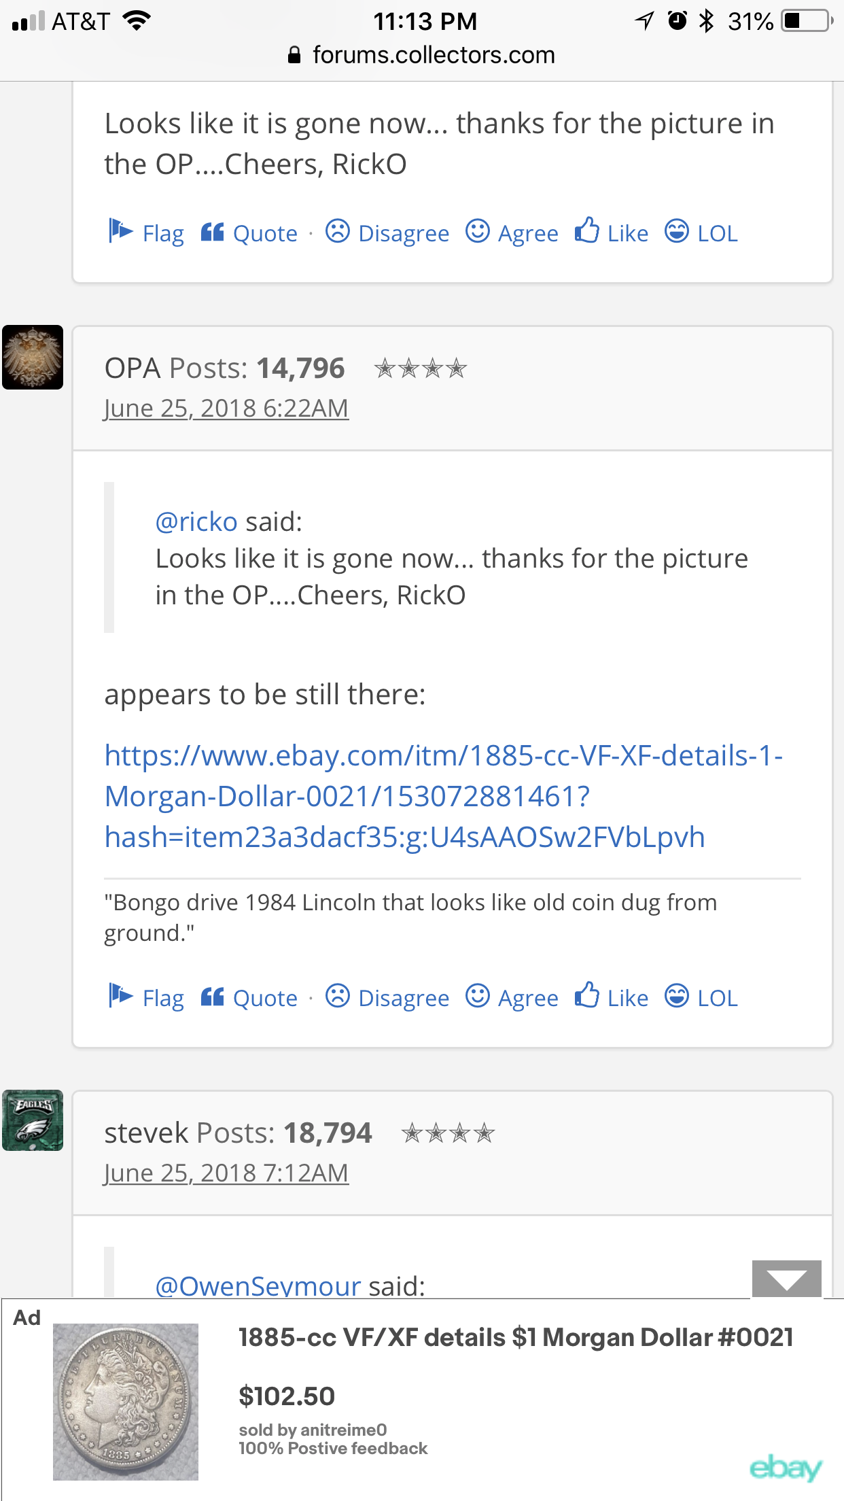View OPA's eagle avatar profile
Screen dimensions: 844x1501
click(33, 357)
